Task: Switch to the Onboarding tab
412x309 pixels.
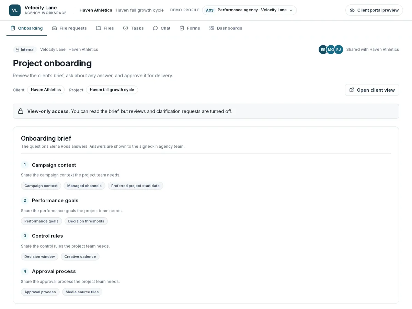Action: click(26, 28)
